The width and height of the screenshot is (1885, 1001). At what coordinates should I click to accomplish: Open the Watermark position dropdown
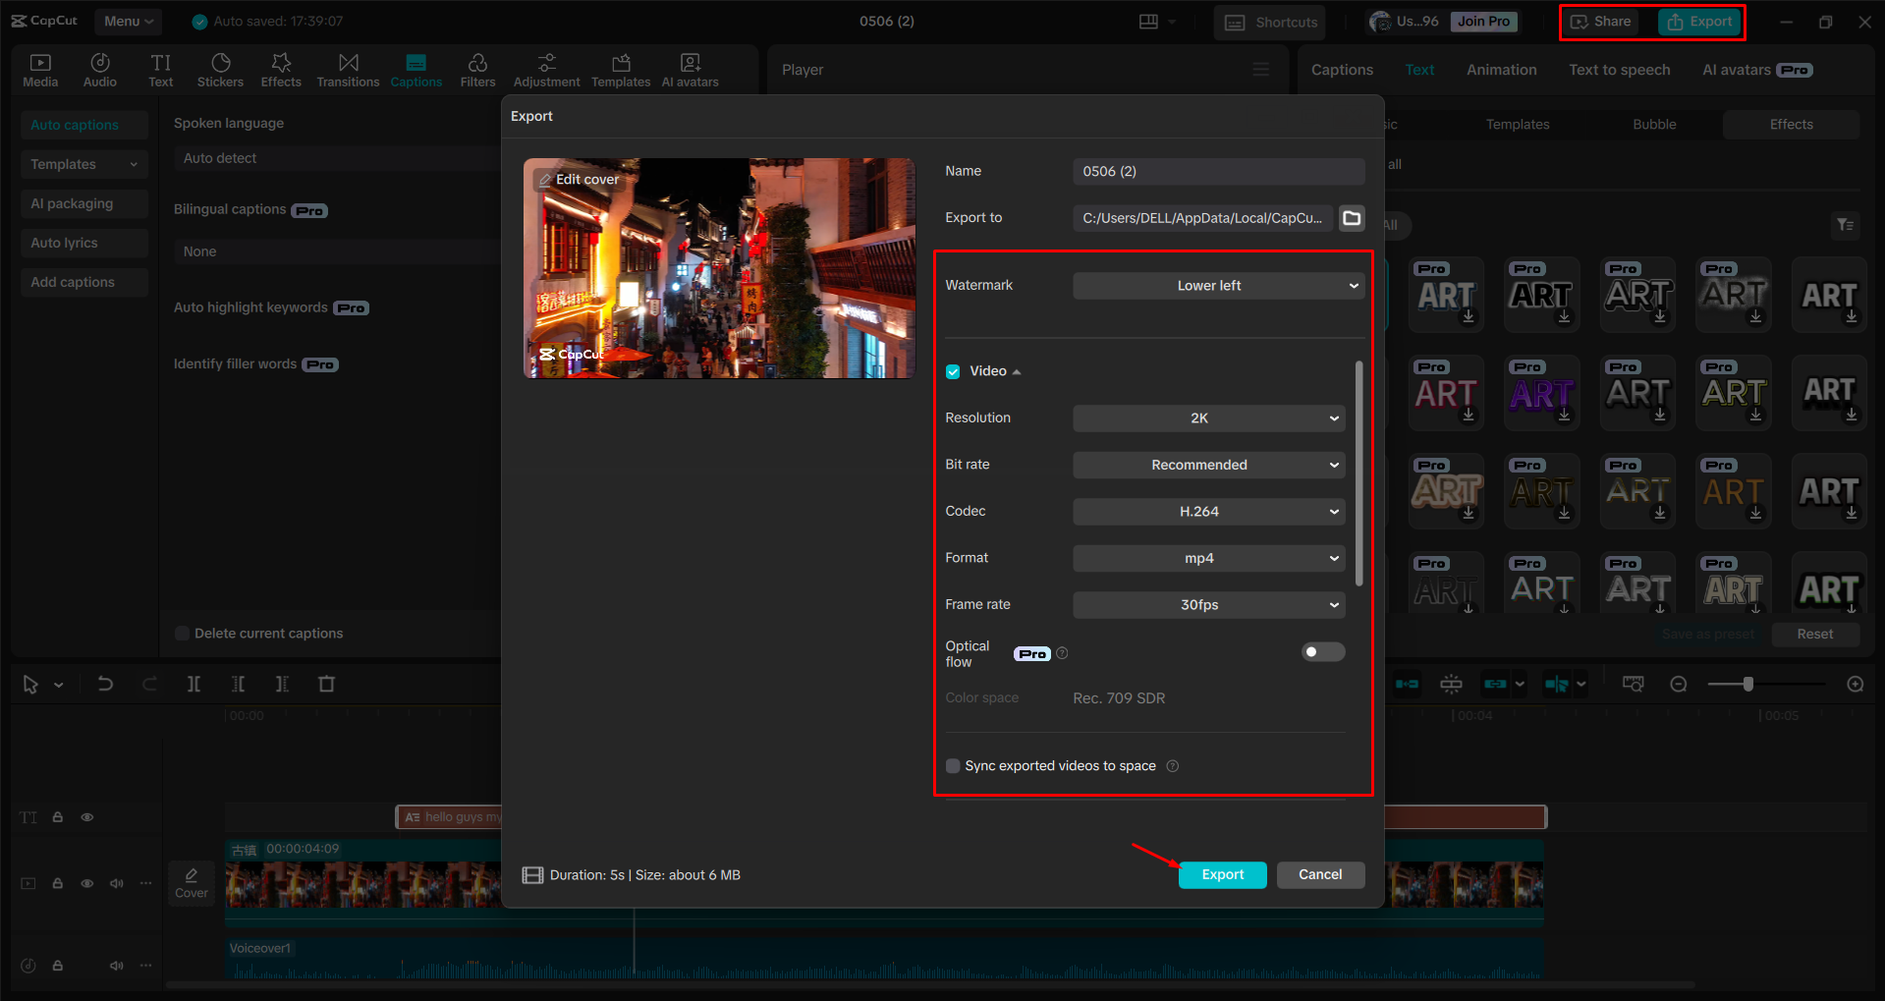click(1218, 286)
